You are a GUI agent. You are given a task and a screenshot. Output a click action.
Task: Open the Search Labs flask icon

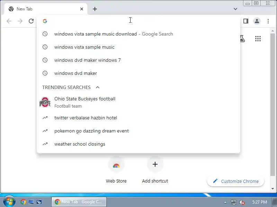point(242,39)
